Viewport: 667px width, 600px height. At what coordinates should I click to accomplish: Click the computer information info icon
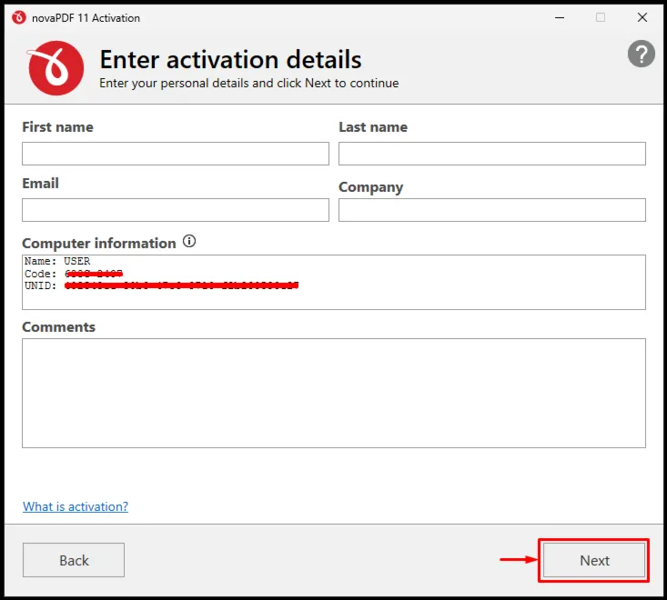tap(189, 241)
